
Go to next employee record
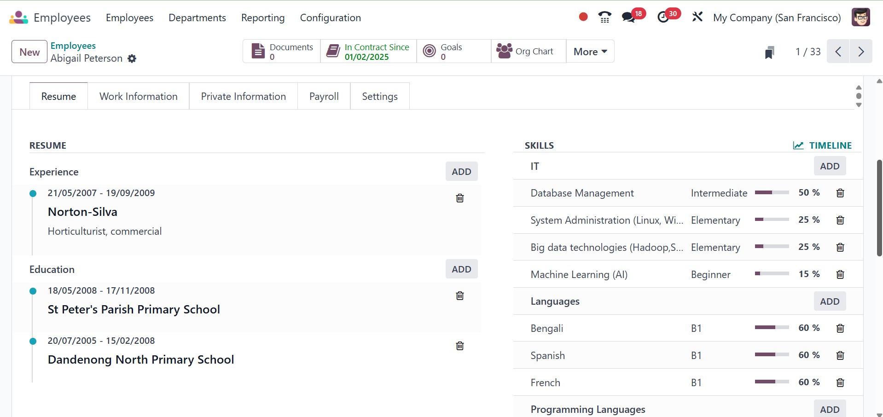click(x=860, y=52)
